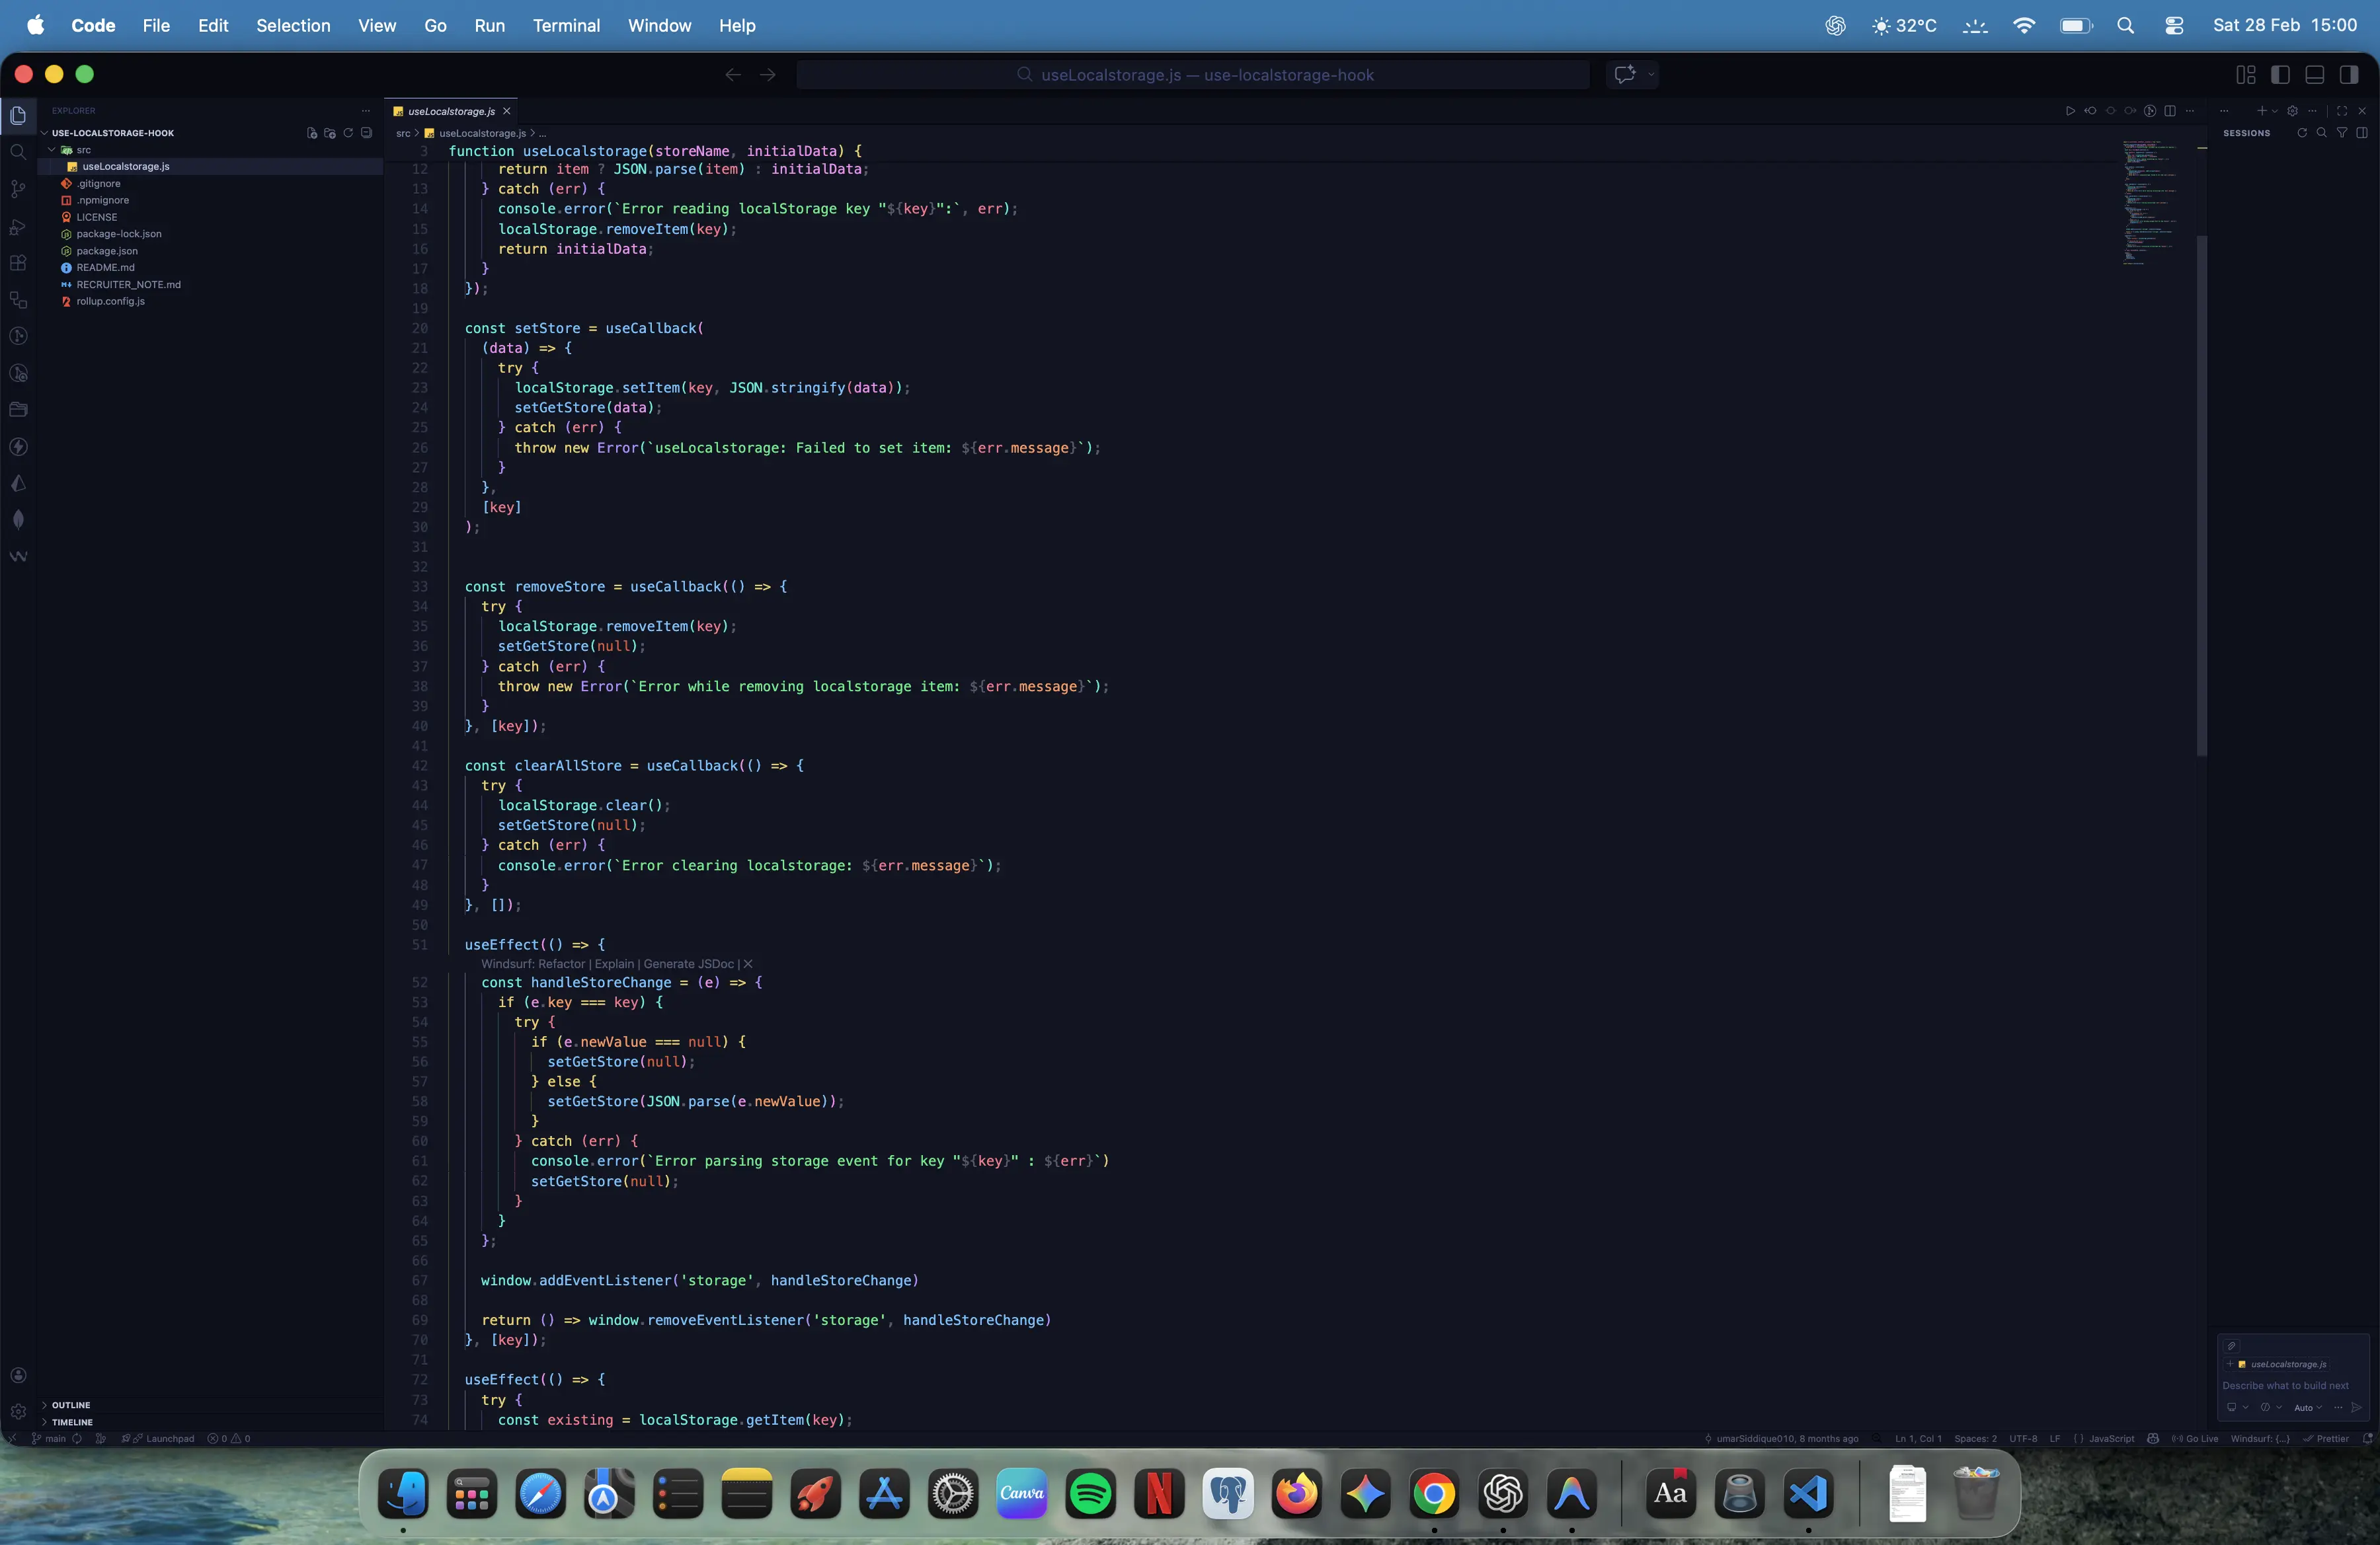This screenshot has width=2380, height=1545.
Task: Open the Run and Debug view
Action: coord(18,226)
